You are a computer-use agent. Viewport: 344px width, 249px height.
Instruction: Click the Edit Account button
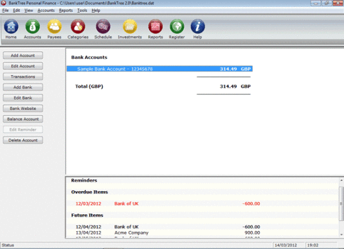[x=23, y=66]
